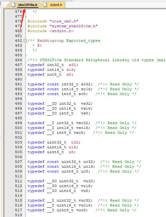The width and height of the screenshot is (166, 217).
Task: Click line number 518 in the margin
Action: click(18, 215)
